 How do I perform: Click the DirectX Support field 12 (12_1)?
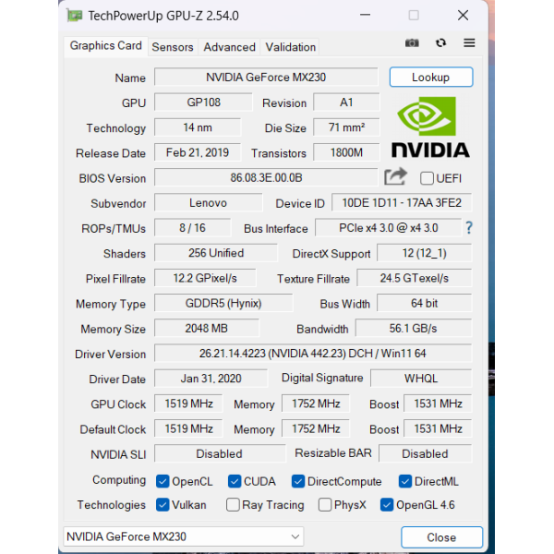tap(425, 253)
